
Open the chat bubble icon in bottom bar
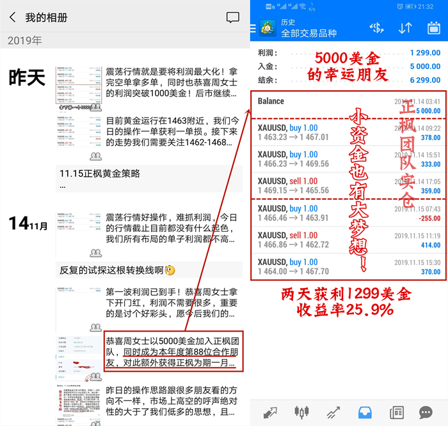pos(426,412)
